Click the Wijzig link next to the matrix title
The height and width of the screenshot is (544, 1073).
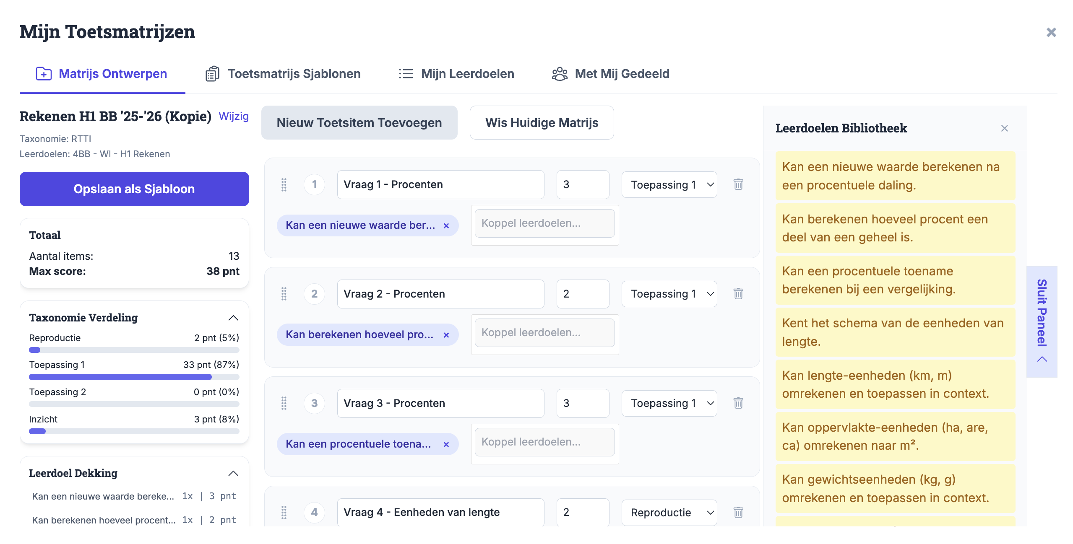[234, 116]
